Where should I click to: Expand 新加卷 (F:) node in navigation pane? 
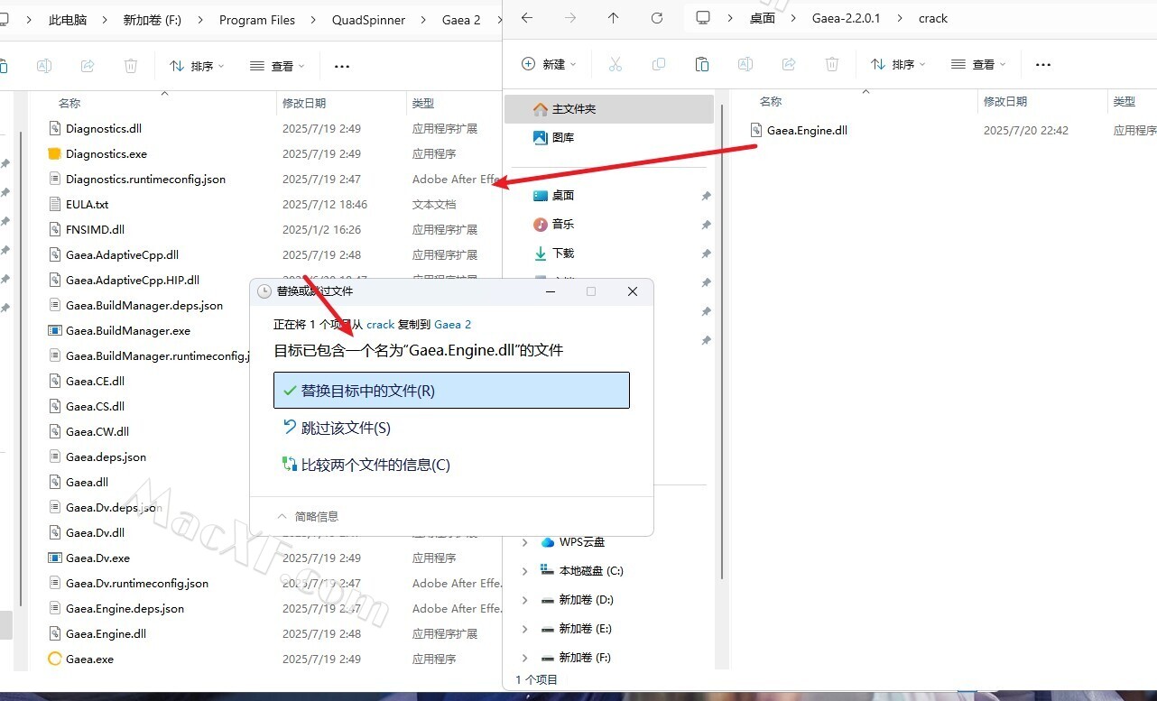tap(525, 658)
